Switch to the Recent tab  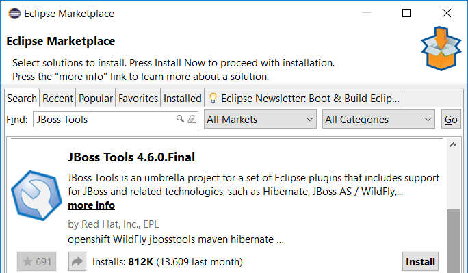tap(57, 98)
